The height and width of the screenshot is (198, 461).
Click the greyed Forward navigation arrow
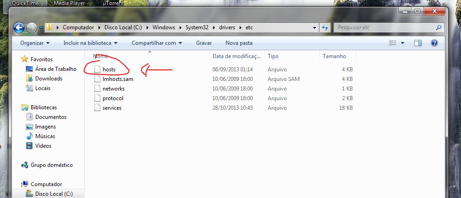click(32, 28)
